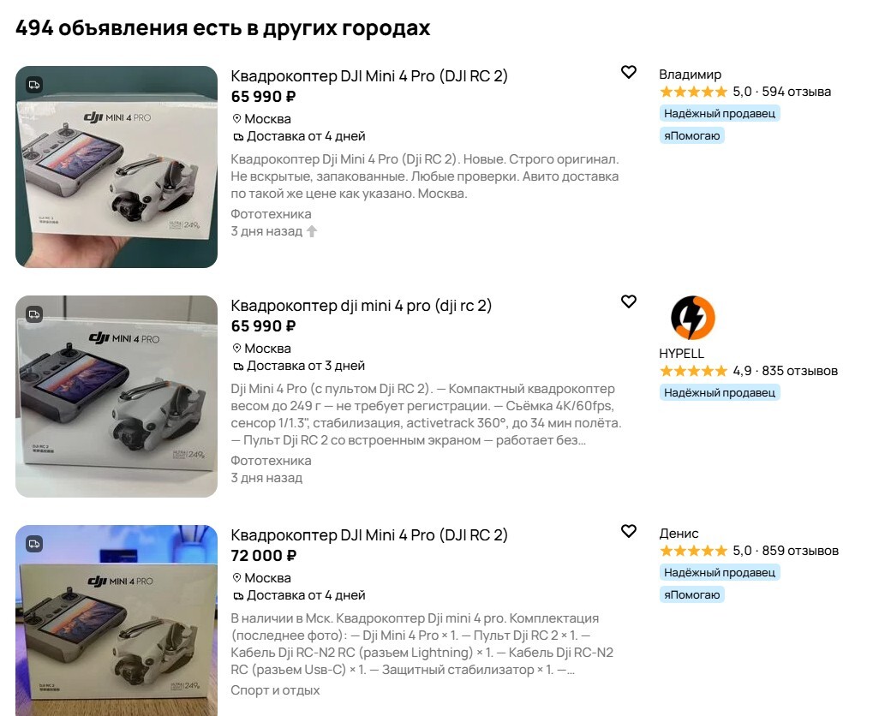The width and height of the screenshot is (873, 716).
Task: Favorite the HYPELL drone listing with heart
Action: point(629,301)
